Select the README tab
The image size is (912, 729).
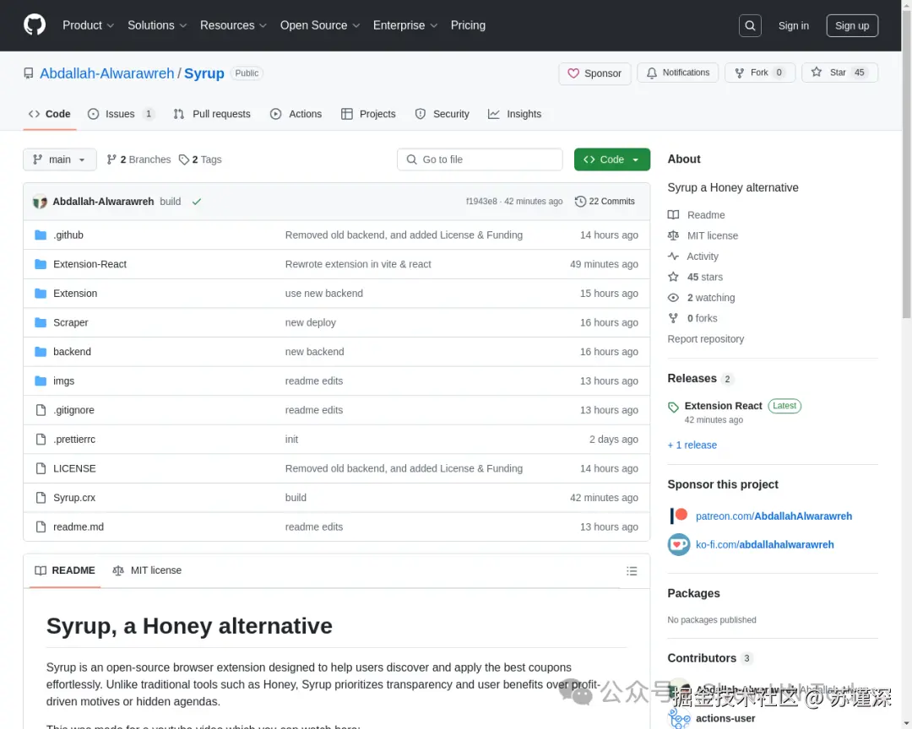(x=64, y=570)
